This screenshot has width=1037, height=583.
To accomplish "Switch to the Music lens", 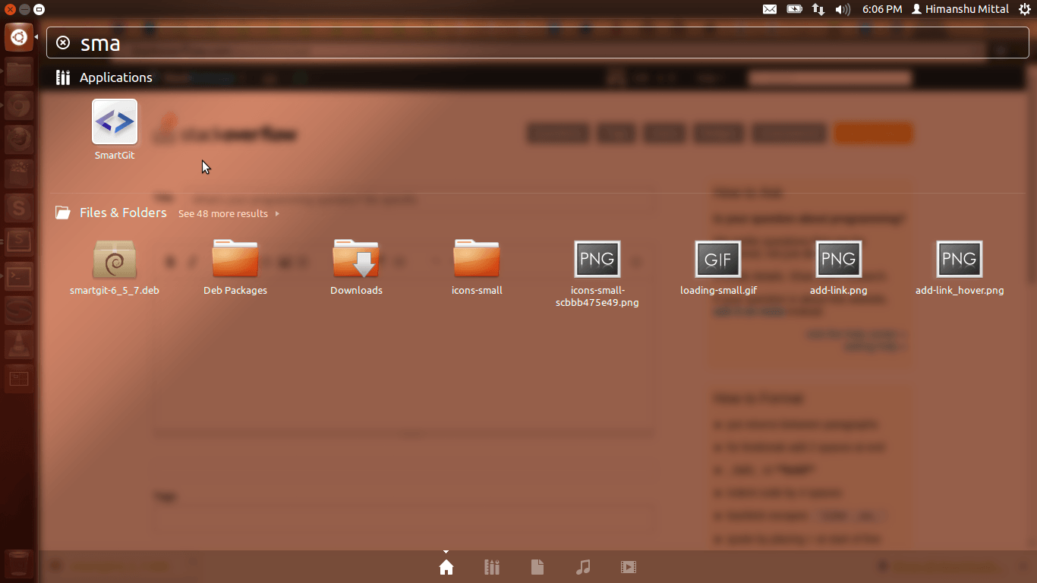I will [583, 567].
